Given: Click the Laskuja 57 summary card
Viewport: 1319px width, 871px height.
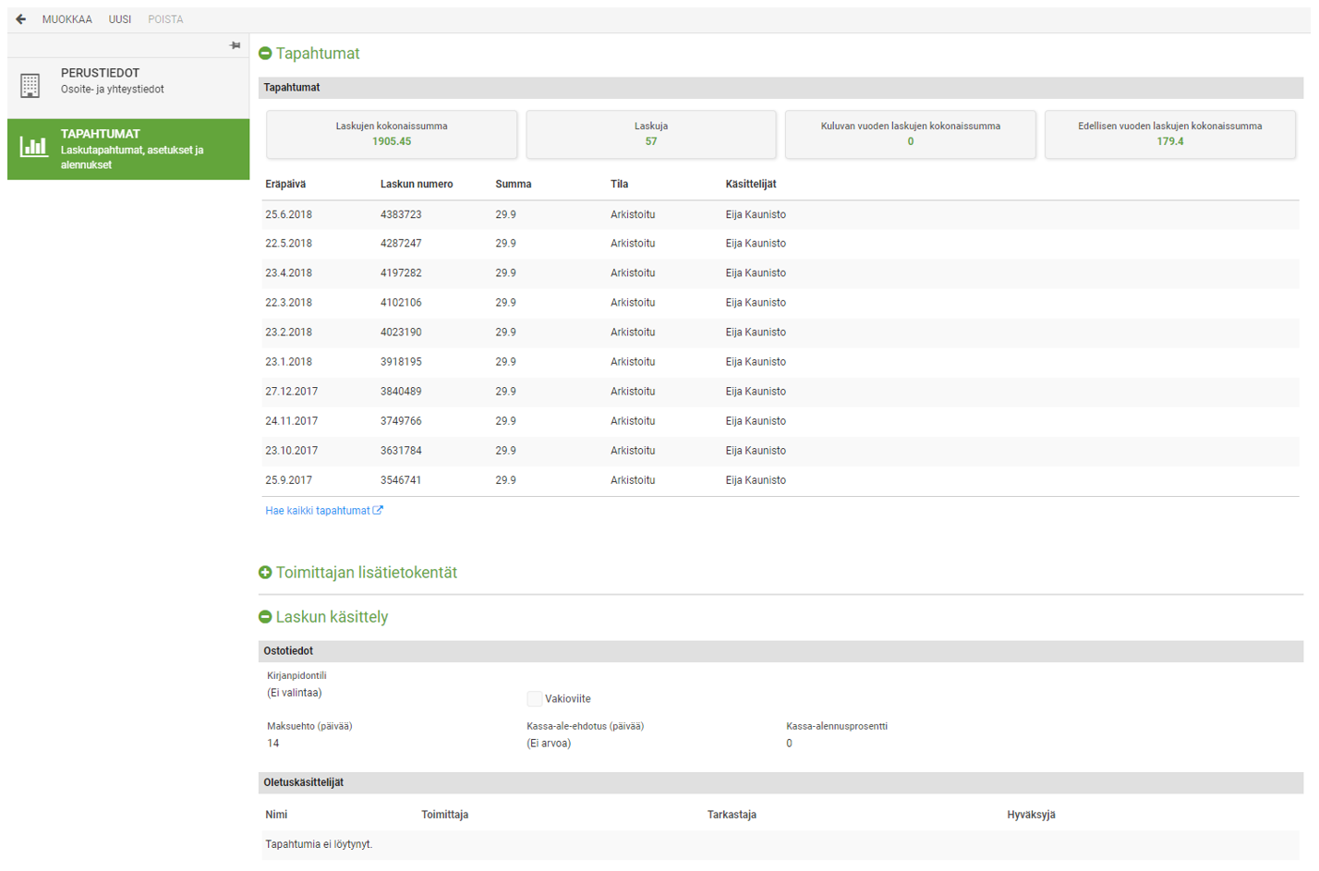Looking at the screenshot, I should click(x=651, y=134).
